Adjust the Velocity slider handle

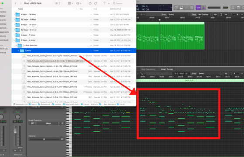[x=44, y=139]
